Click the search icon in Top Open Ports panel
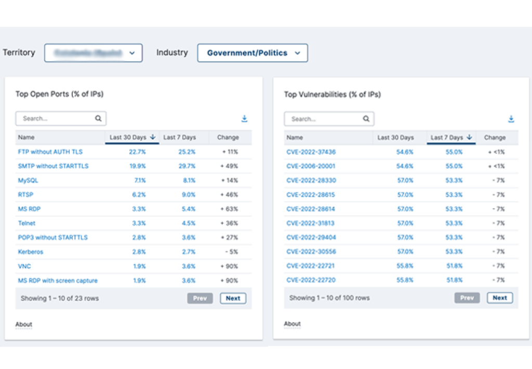 [x=98, y=118]
